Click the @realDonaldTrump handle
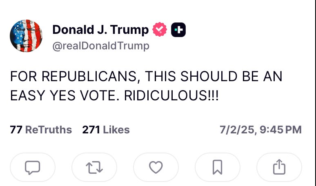This screenshot has height=186, width=316. (x=101, y=46)
